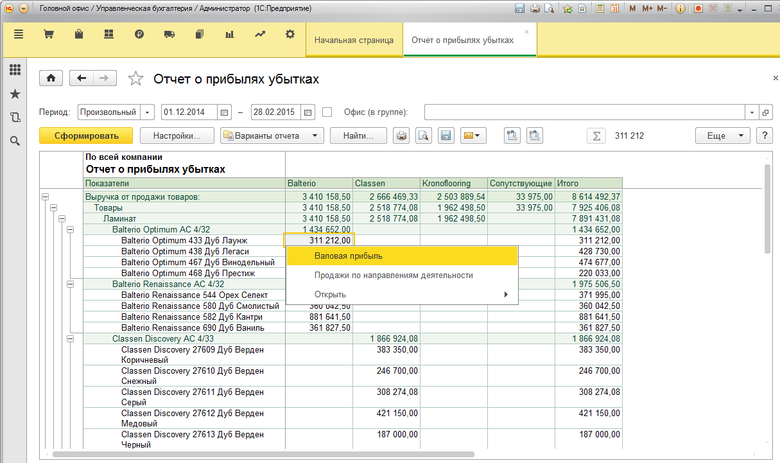The image size is (780, 463).
Task: Open the functions grid in left sidebar
Action: [x=15, y=70]
